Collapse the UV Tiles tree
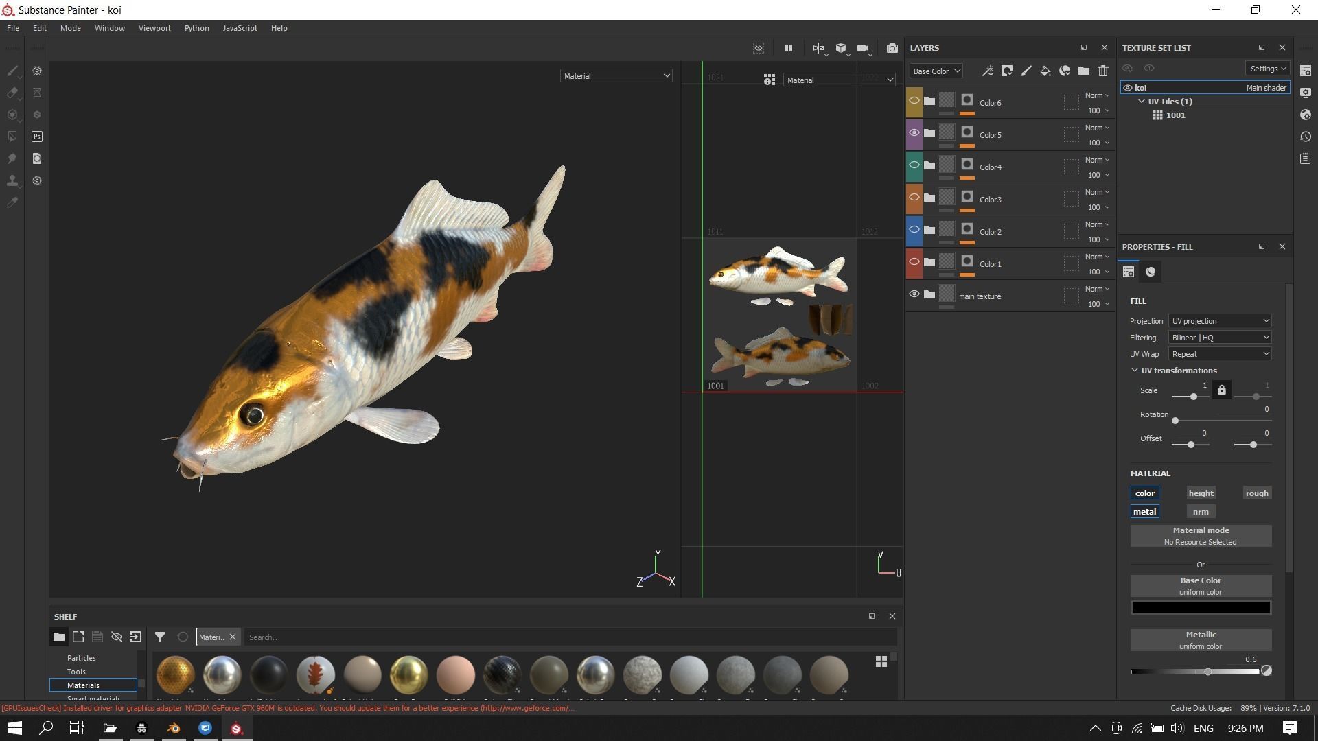Image resolution: width=1318 pixels, height=741 pixels. pyautogui.click(x=1142, y=102)
